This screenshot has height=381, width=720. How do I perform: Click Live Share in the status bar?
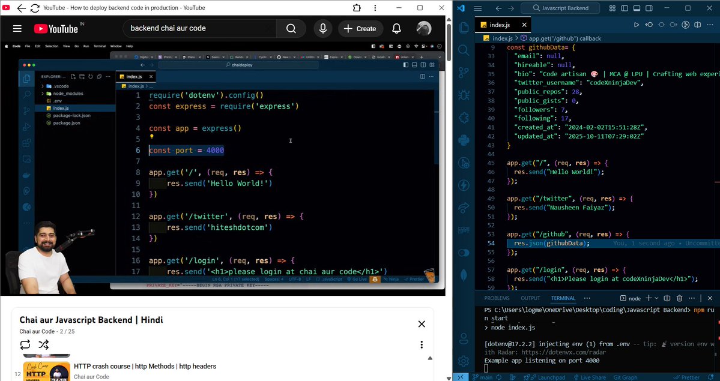[589, 377]
